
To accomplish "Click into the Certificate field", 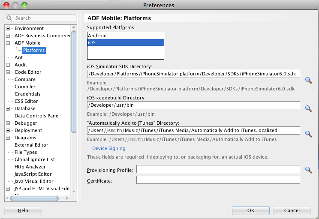I will click(218, 180).
